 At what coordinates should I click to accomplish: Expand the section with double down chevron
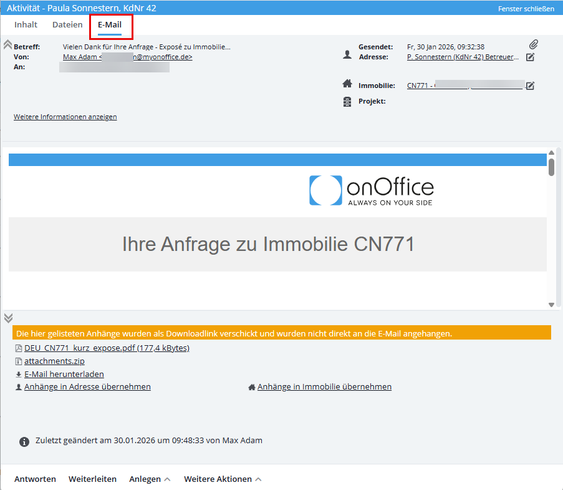(x=7, y=318)
